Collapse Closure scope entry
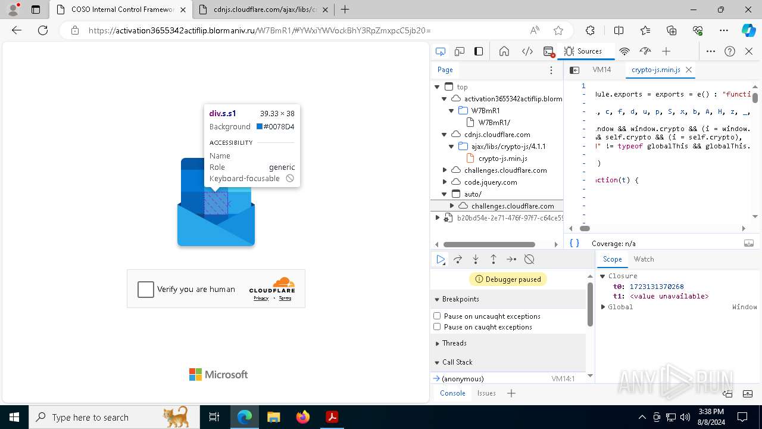 tap(603, 276)
